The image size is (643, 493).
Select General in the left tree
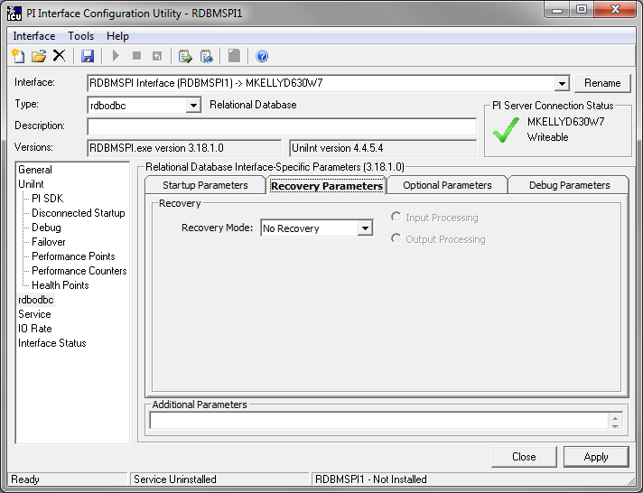coord(35,170)
